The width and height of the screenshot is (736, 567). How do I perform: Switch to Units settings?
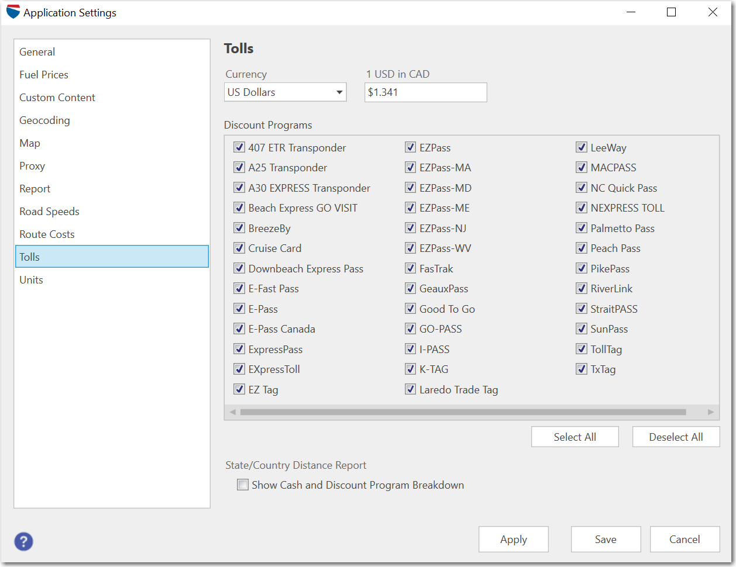click(112, 280)
